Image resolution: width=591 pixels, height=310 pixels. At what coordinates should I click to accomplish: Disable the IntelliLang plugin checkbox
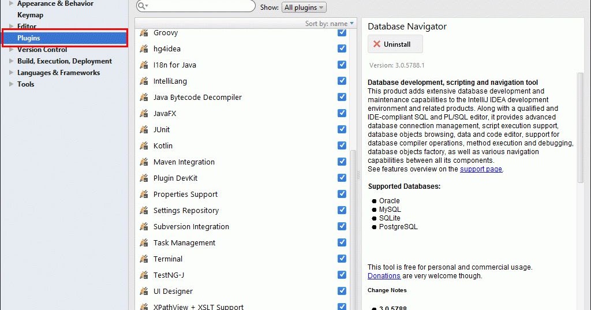[x=342, y=81]
